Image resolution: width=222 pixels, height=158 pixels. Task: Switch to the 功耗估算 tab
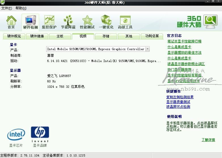(152, 36)
